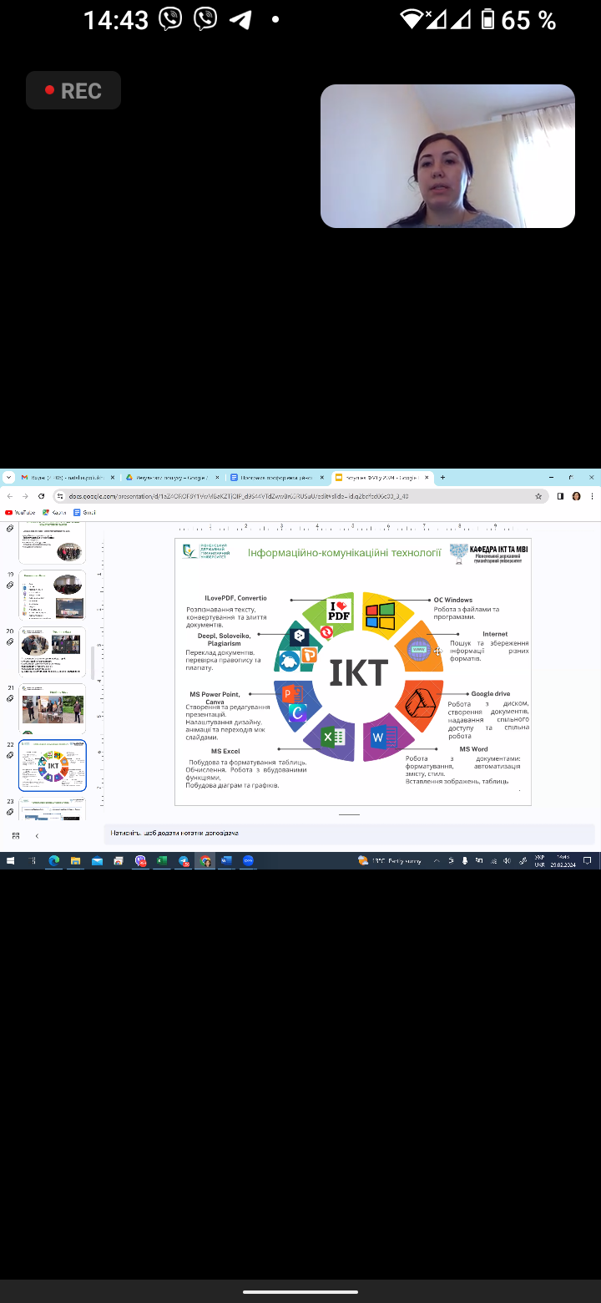Image resolution: width=601 pixels, height=1303 pixels.
Task: Click the speaker notes field
Action: 349,834
